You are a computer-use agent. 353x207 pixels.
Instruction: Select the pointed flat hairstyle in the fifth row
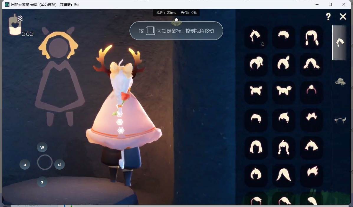pos(312,148)
